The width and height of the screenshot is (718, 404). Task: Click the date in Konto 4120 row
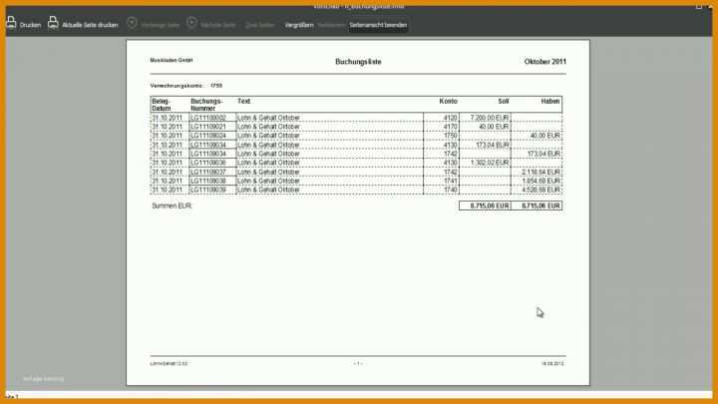pyautogui.click(x=168, y=118)
